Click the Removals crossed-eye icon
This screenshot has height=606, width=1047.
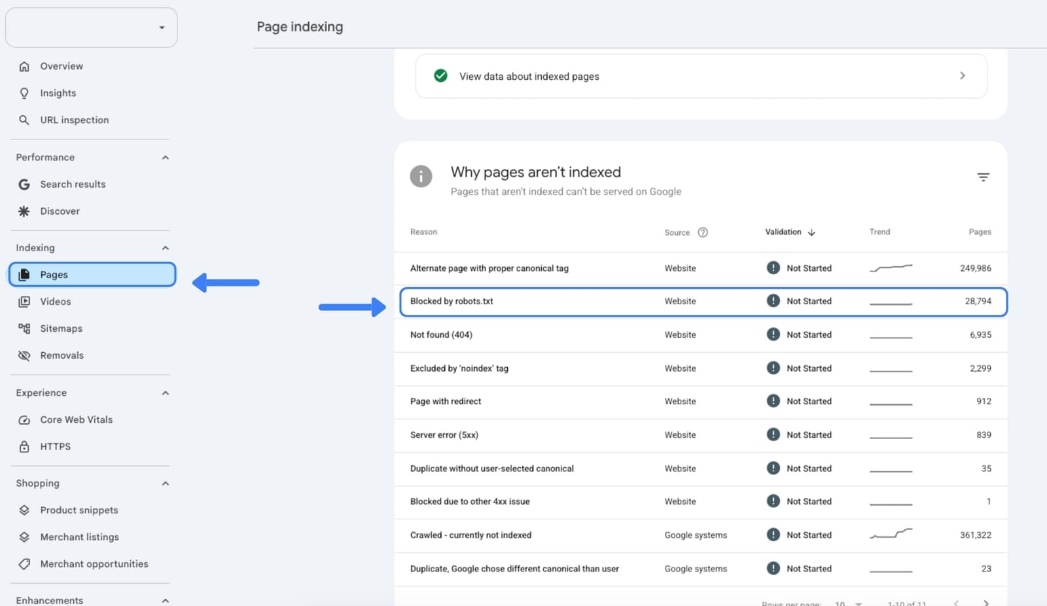click(24, 355)
